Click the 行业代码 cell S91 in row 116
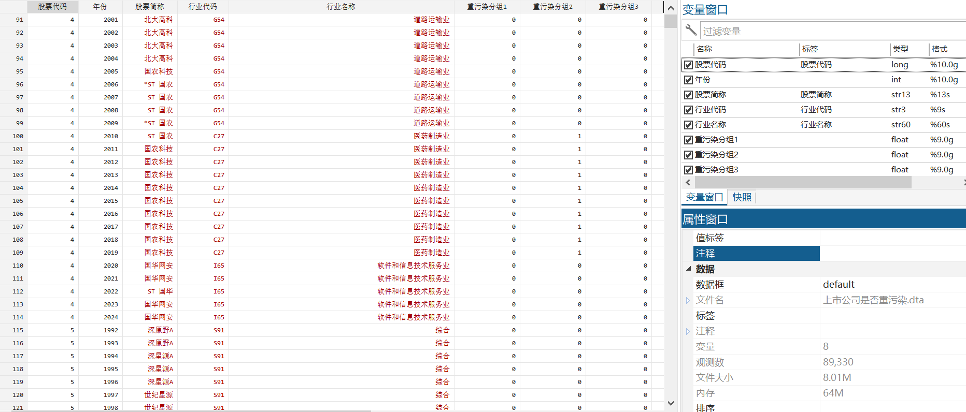Viewport: 966px width, 412px height. pyautogui.click(x=203, y=343)
